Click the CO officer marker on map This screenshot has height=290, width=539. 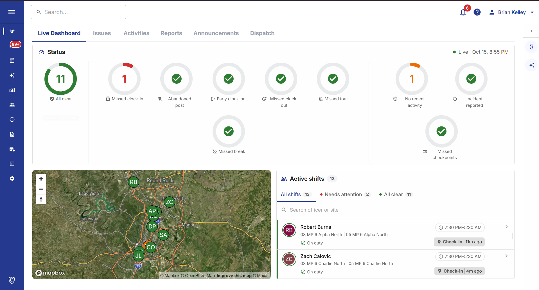pos(151,247)
